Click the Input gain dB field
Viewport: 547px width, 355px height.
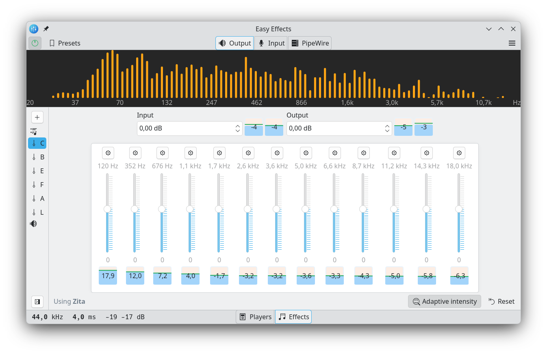pos(190,128)
